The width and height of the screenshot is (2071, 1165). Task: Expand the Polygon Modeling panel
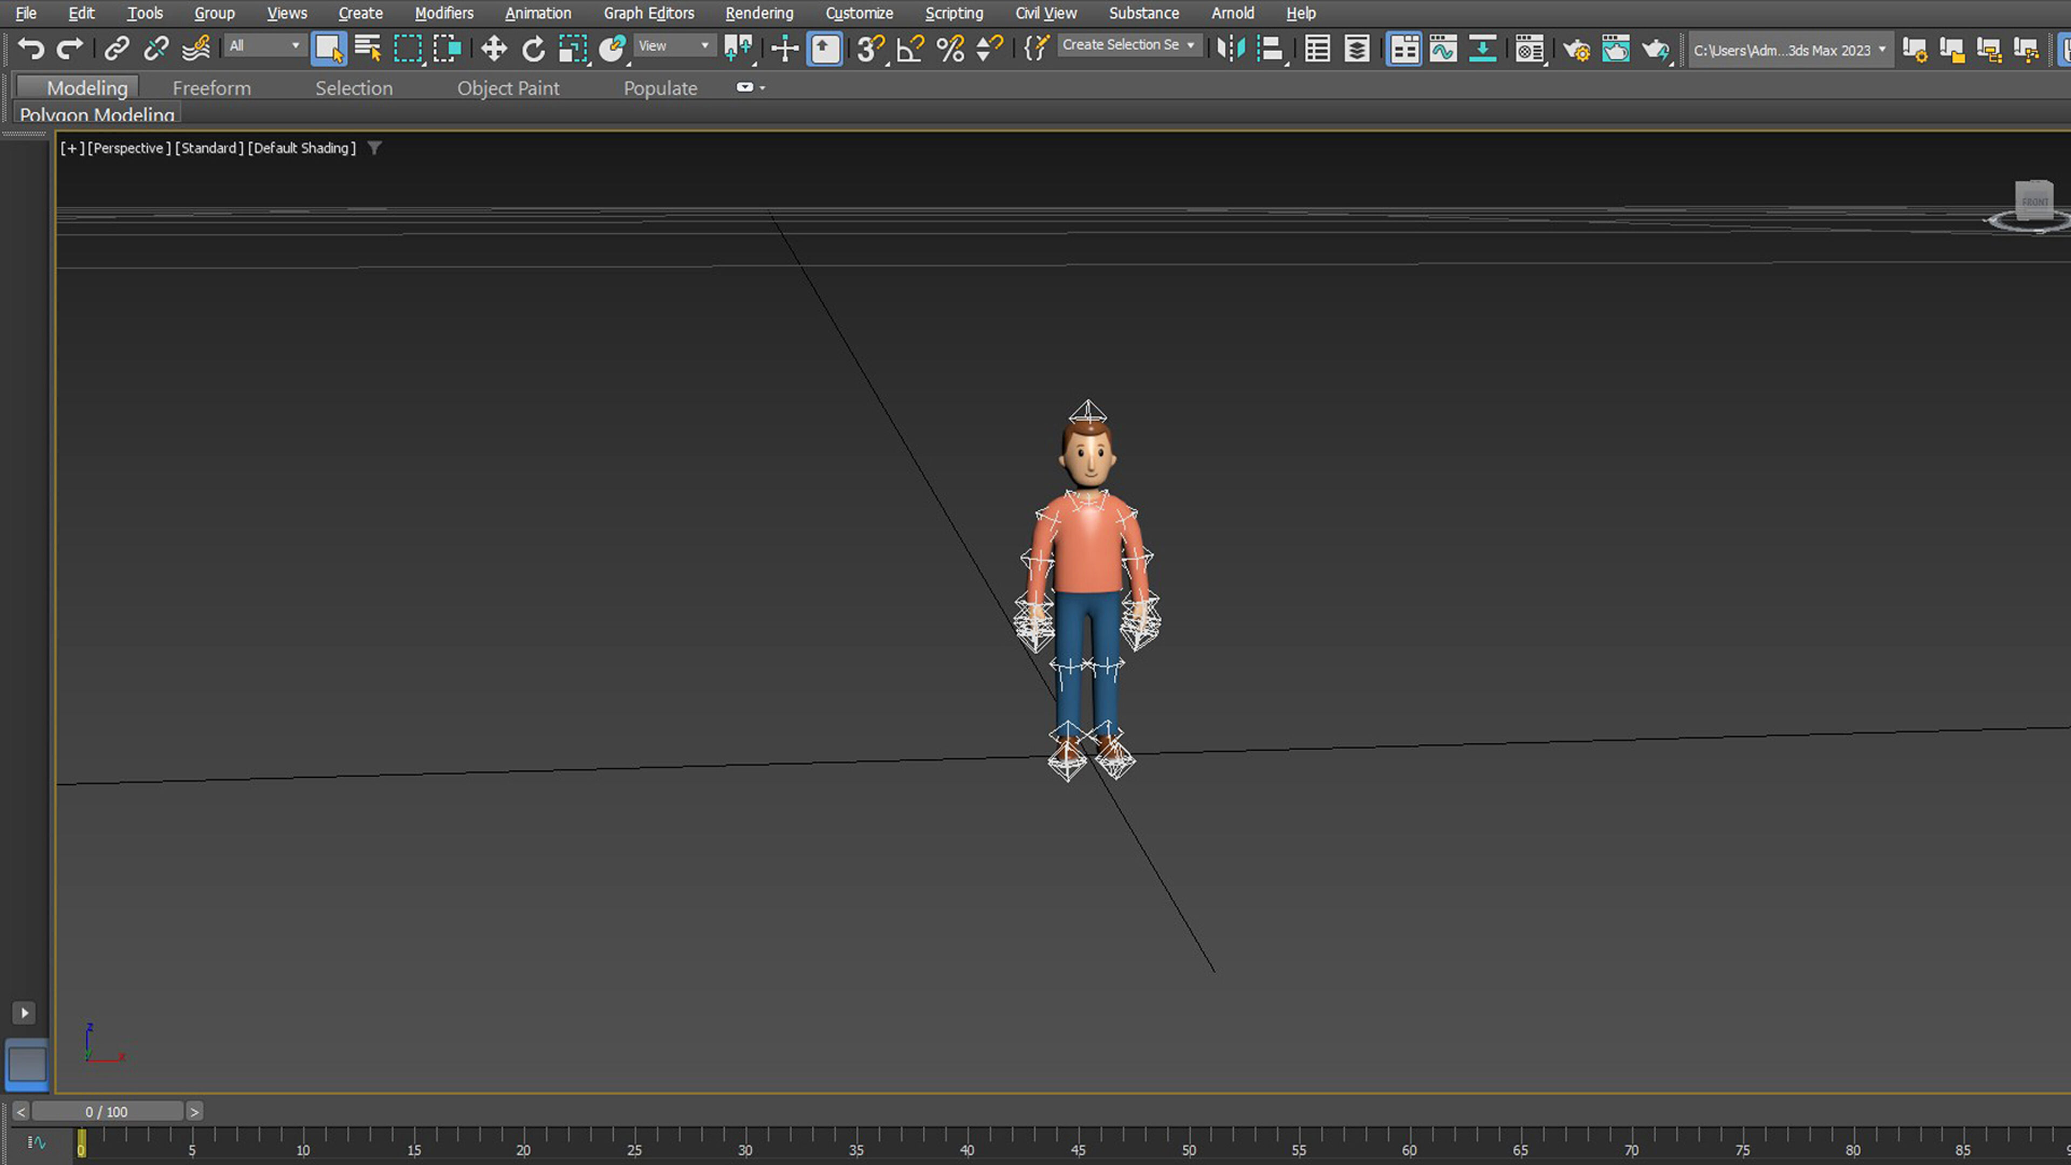[97, 113]
